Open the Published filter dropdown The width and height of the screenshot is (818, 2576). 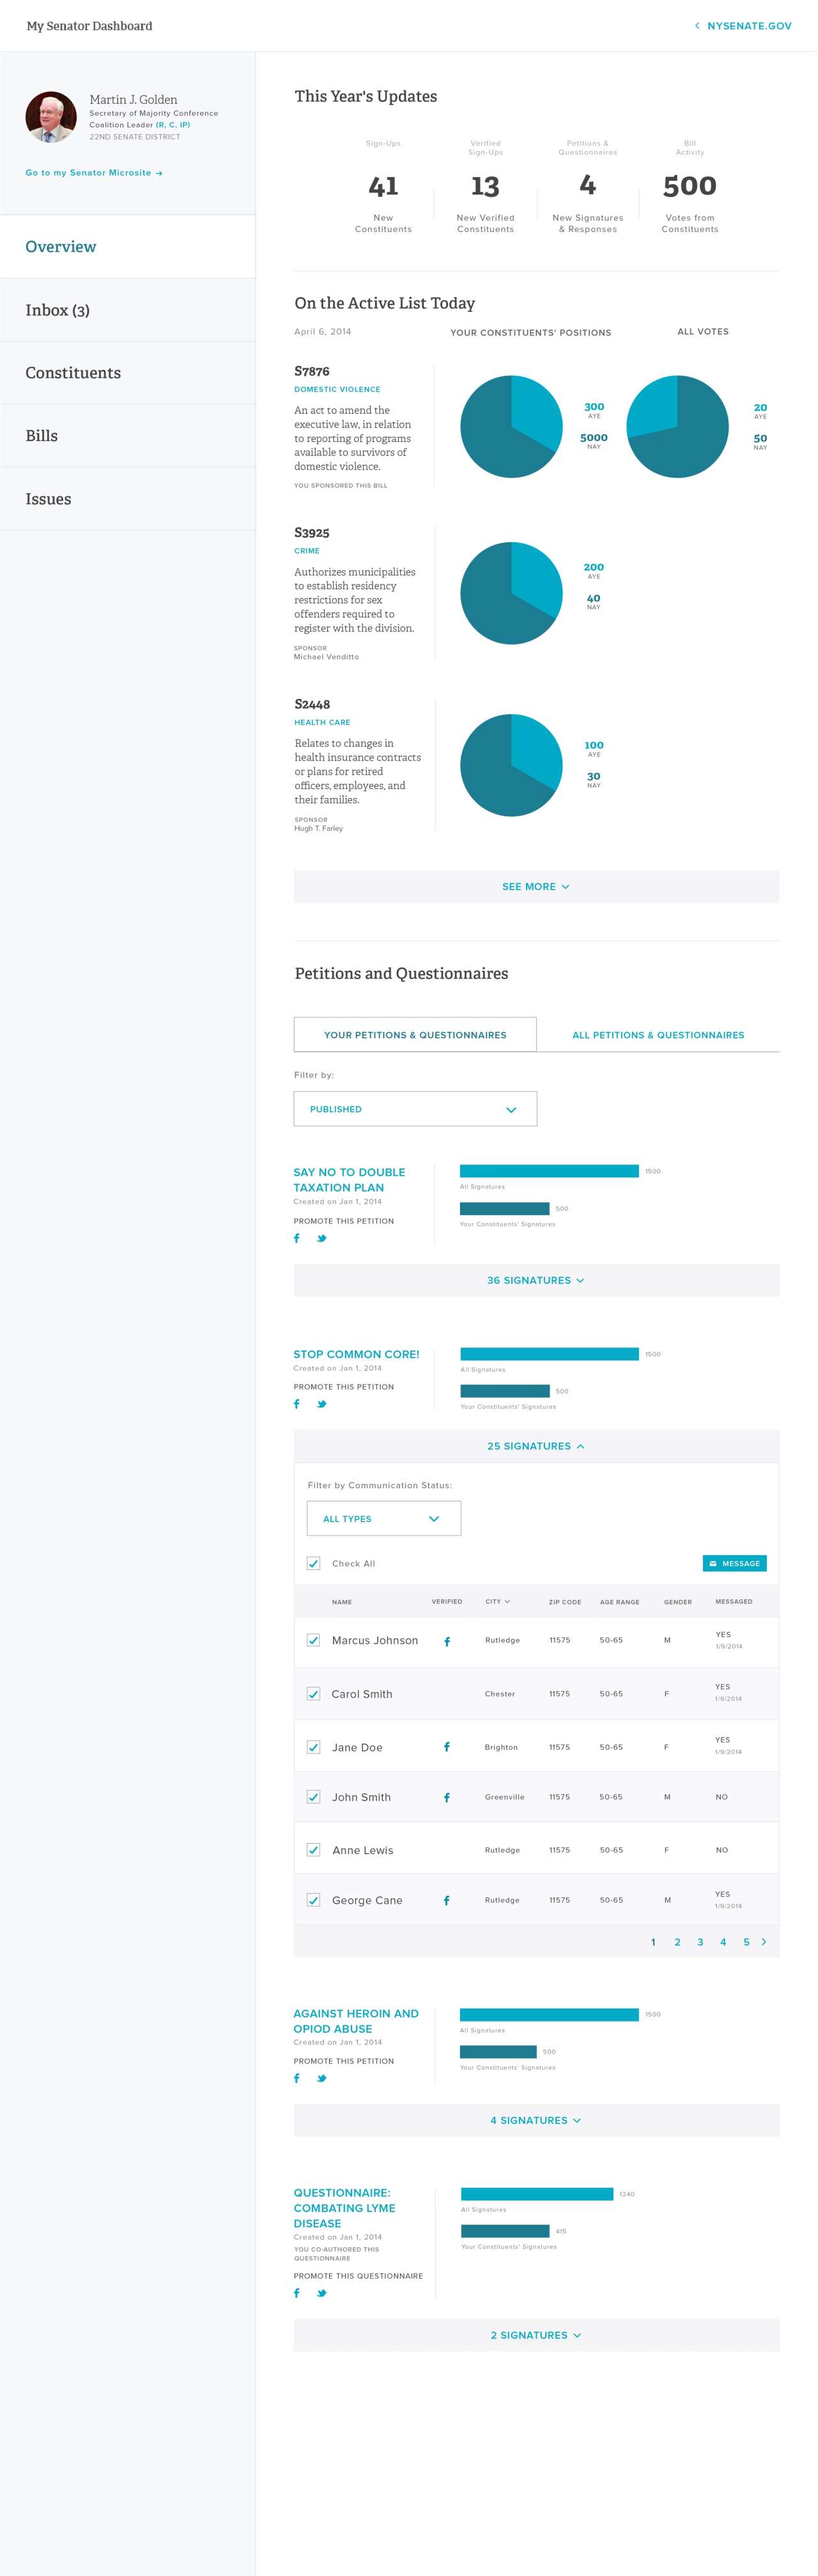click(415, 1109)
